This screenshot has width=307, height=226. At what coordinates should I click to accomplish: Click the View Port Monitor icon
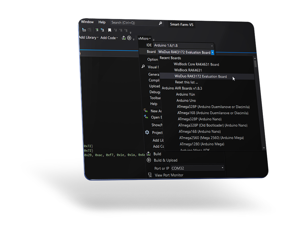tap(150, 175)
